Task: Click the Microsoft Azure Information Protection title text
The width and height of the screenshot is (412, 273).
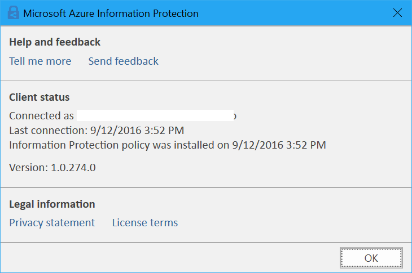Action: [x=111, y=13]
